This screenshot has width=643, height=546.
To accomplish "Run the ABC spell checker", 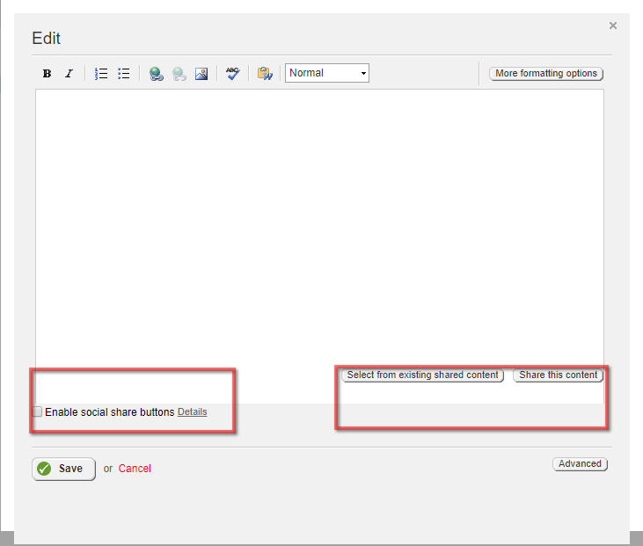I will tap(233, 73).
